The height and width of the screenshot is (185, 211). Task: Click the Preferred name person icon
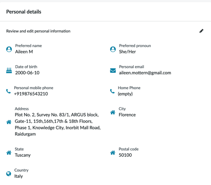[9, 49]
